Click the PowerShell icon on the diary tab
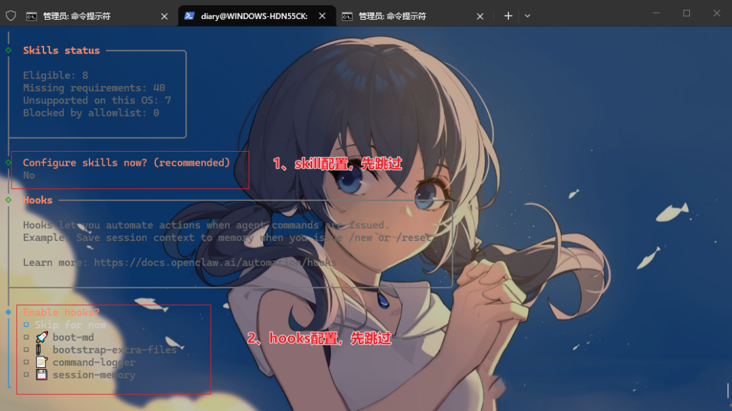This screenshot has height=411, width=732. [x=188, y=15]
